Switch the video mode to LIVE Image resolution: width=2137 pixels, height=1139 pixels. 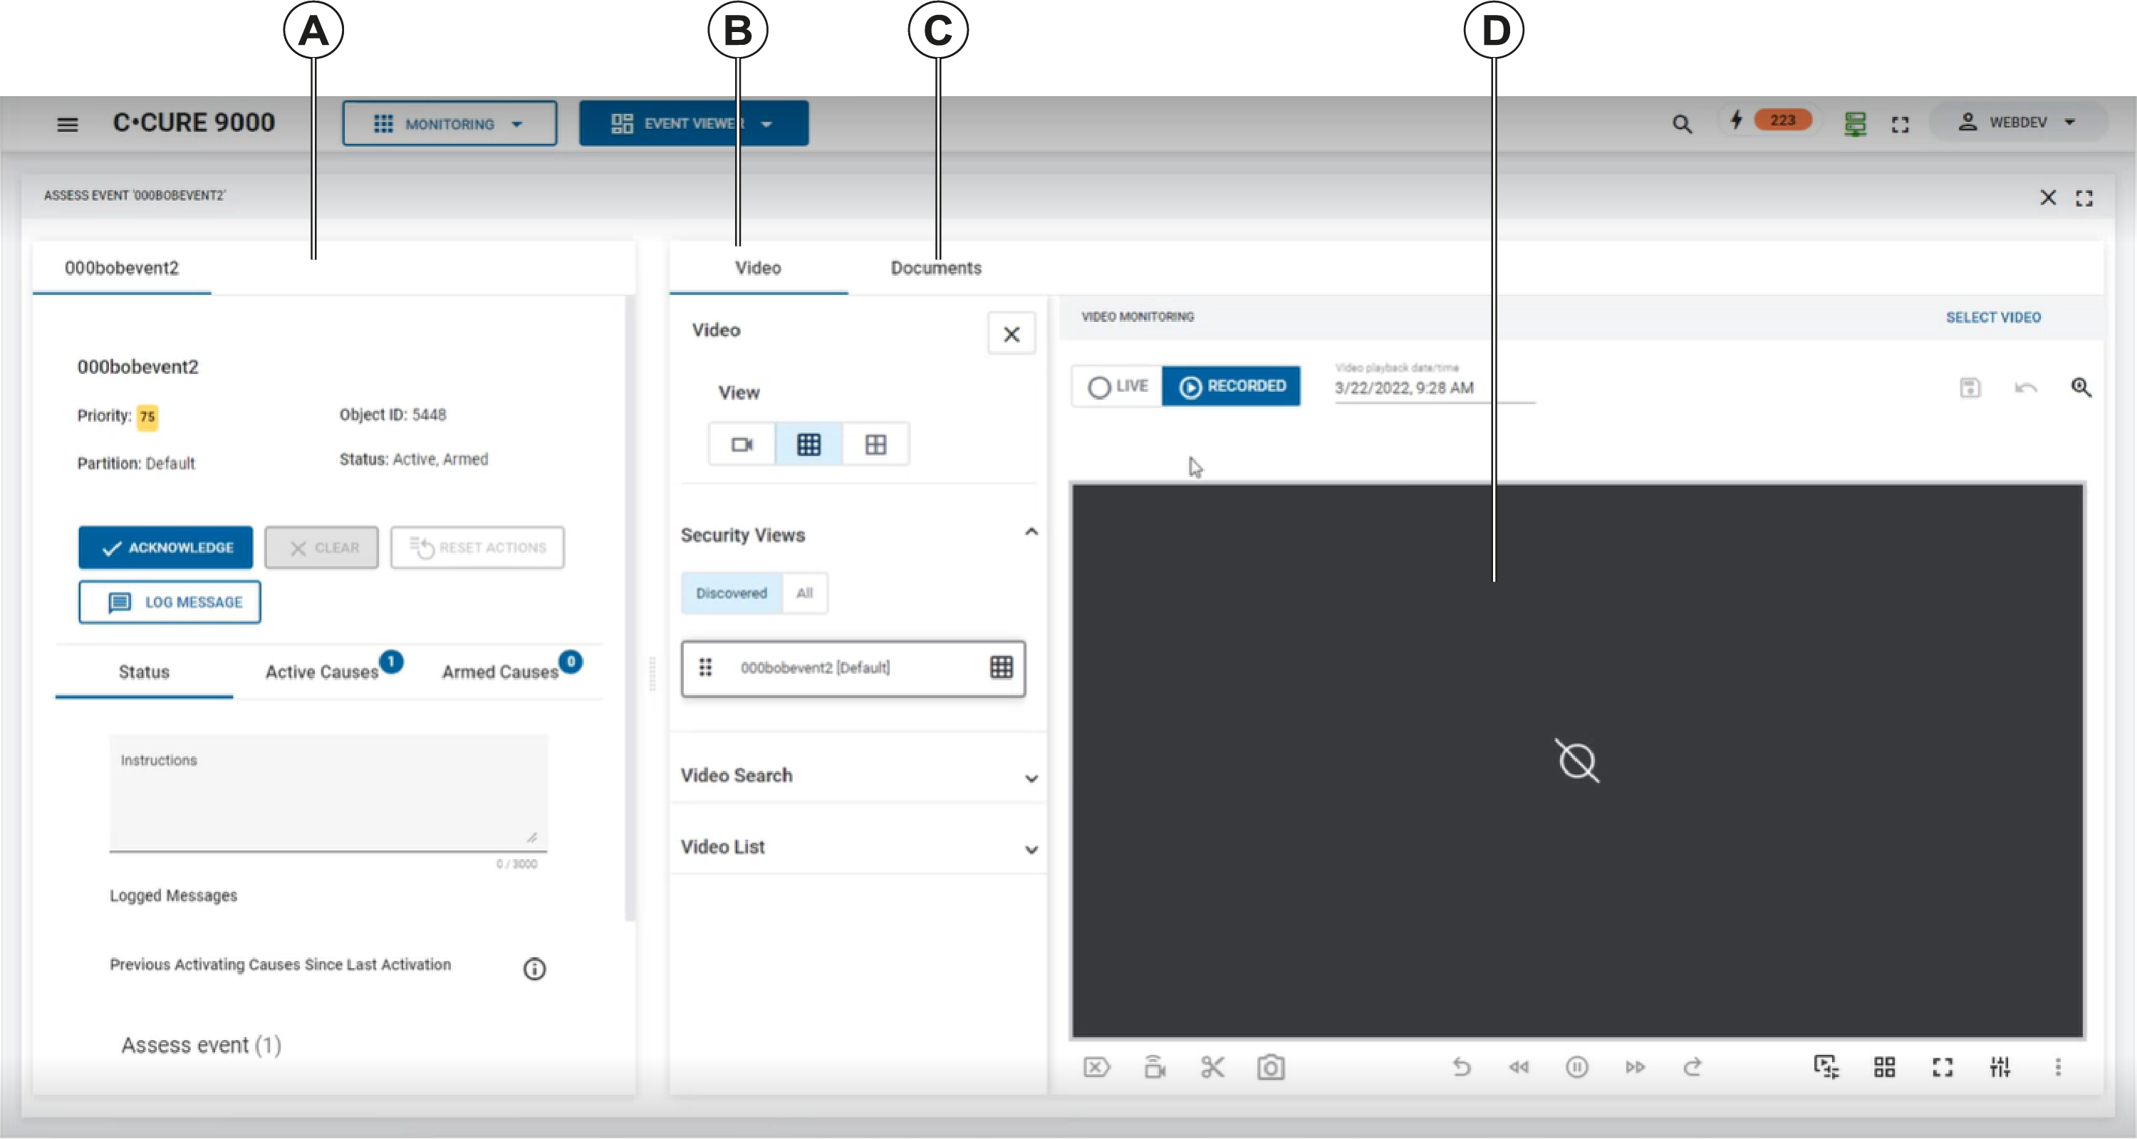click(x=1118, y=387)
